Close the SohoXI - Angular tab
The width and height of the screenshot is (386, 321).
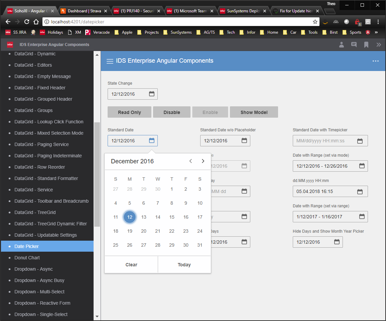(x=52, y=11)
